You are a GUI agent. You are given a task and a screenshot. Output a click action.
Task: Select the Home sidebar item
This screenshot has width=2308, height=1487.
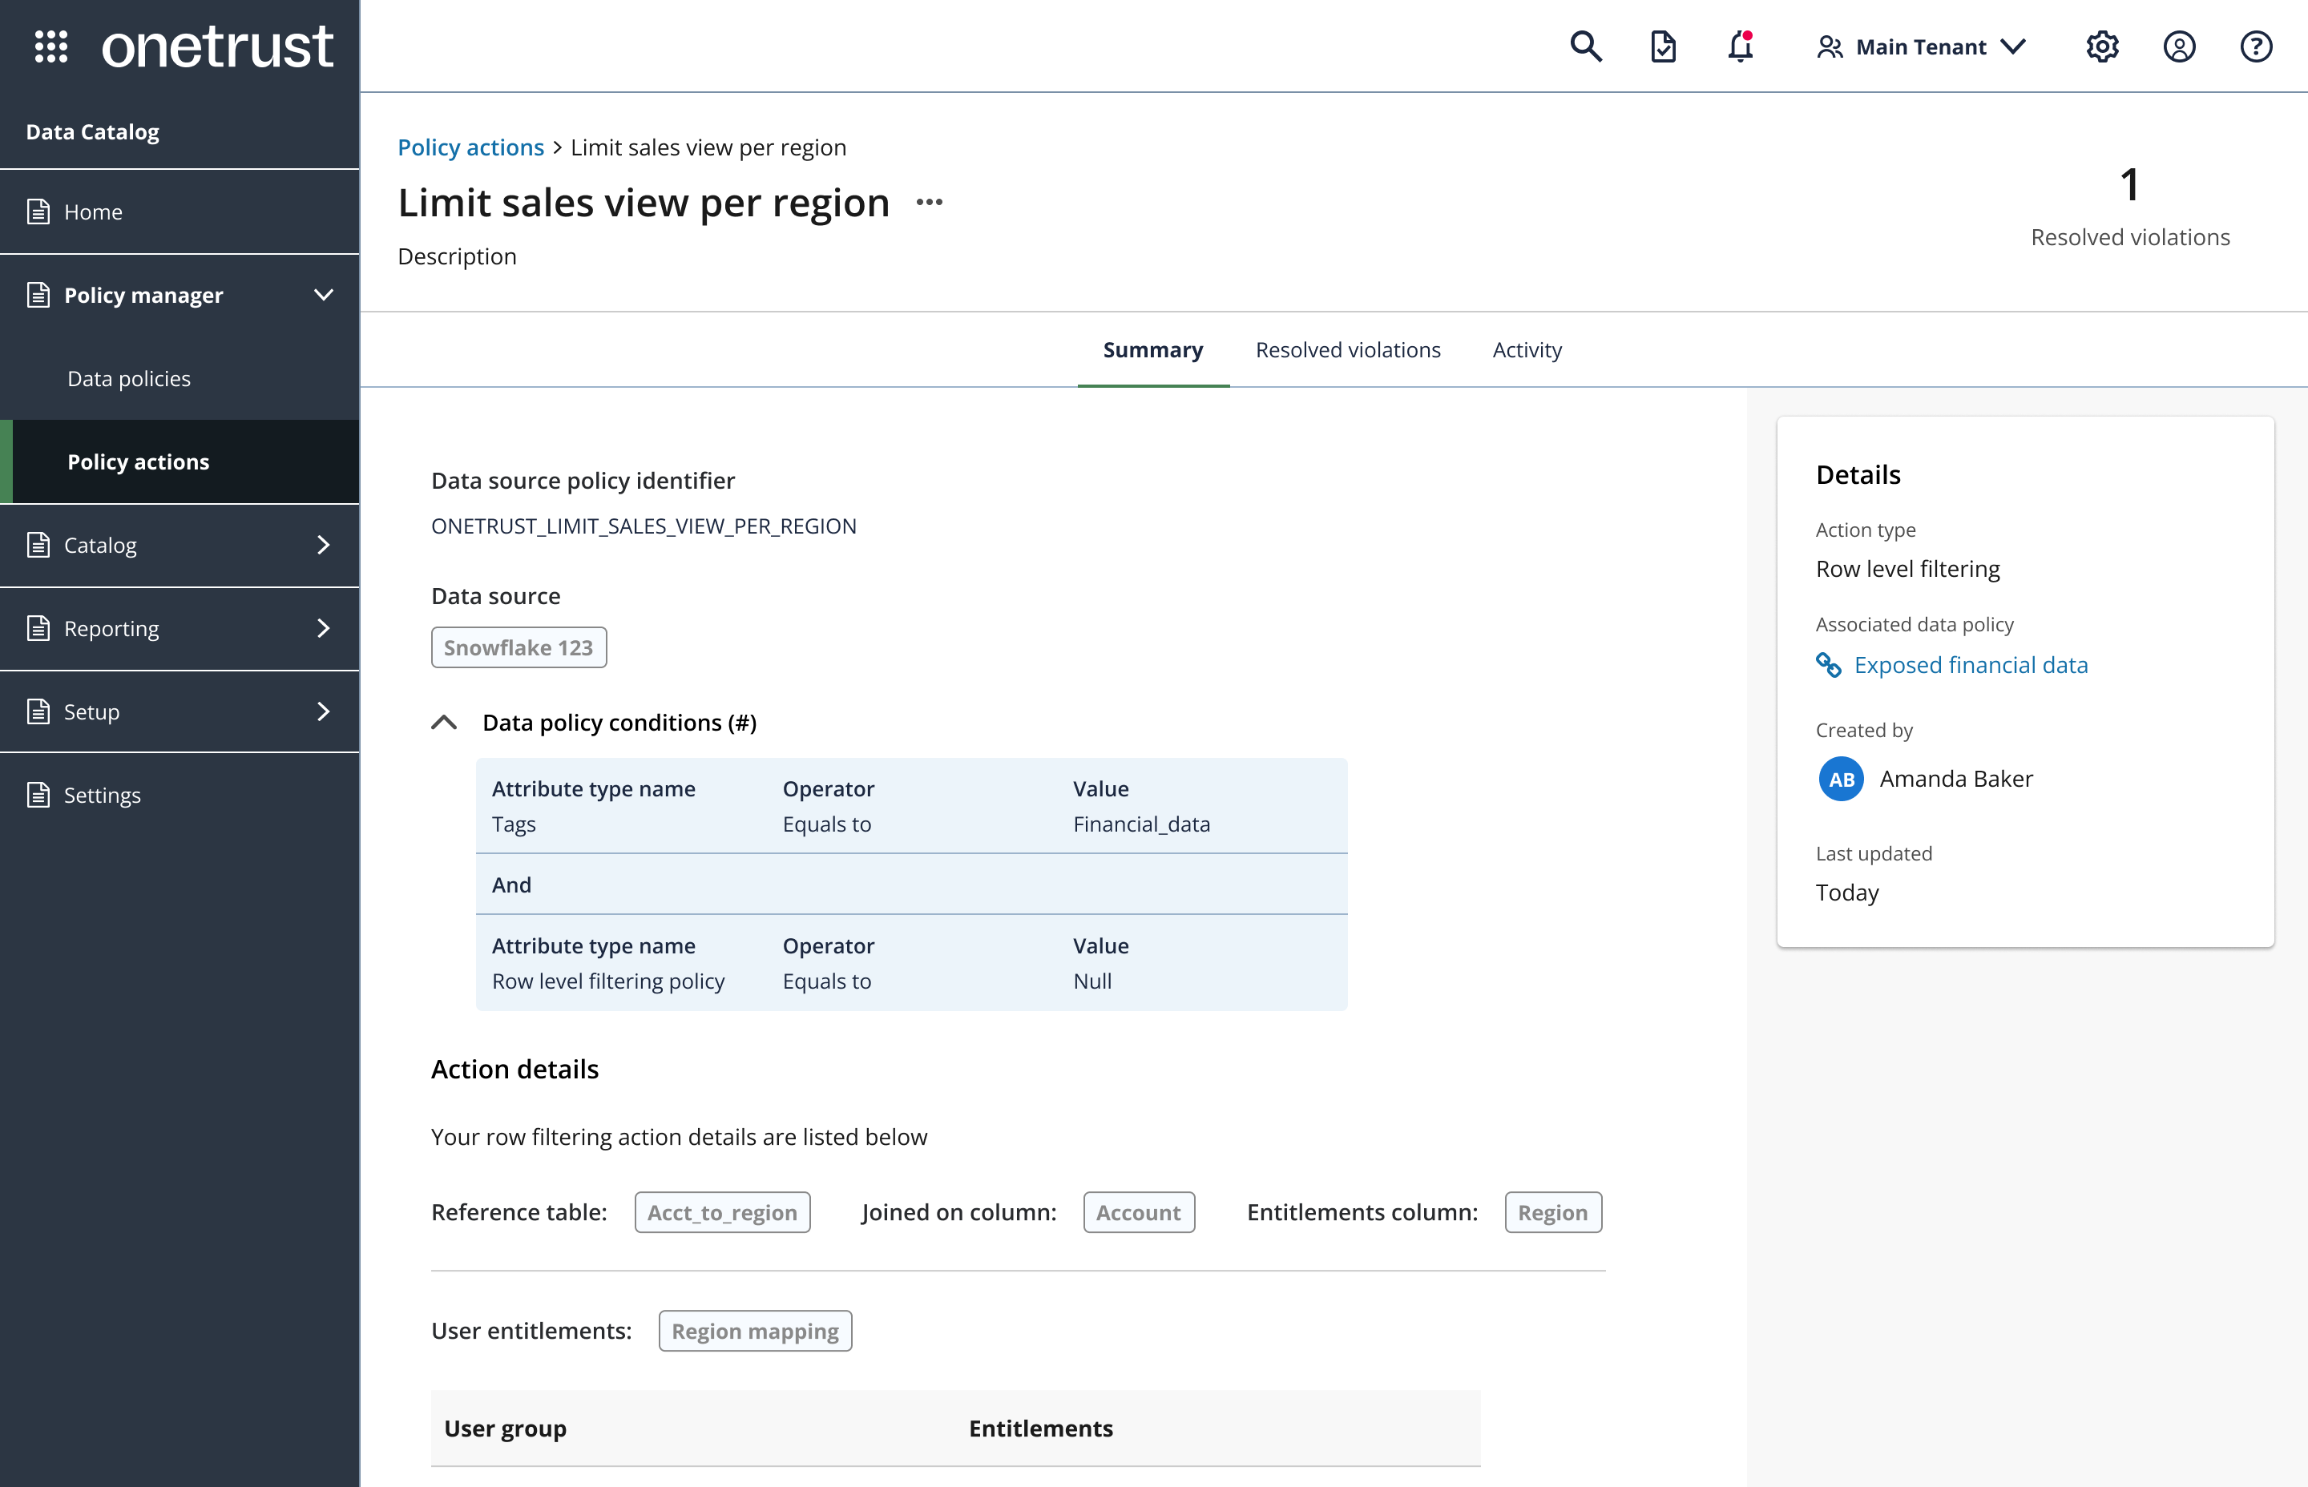pyautogui.click(x=93, y=212)
